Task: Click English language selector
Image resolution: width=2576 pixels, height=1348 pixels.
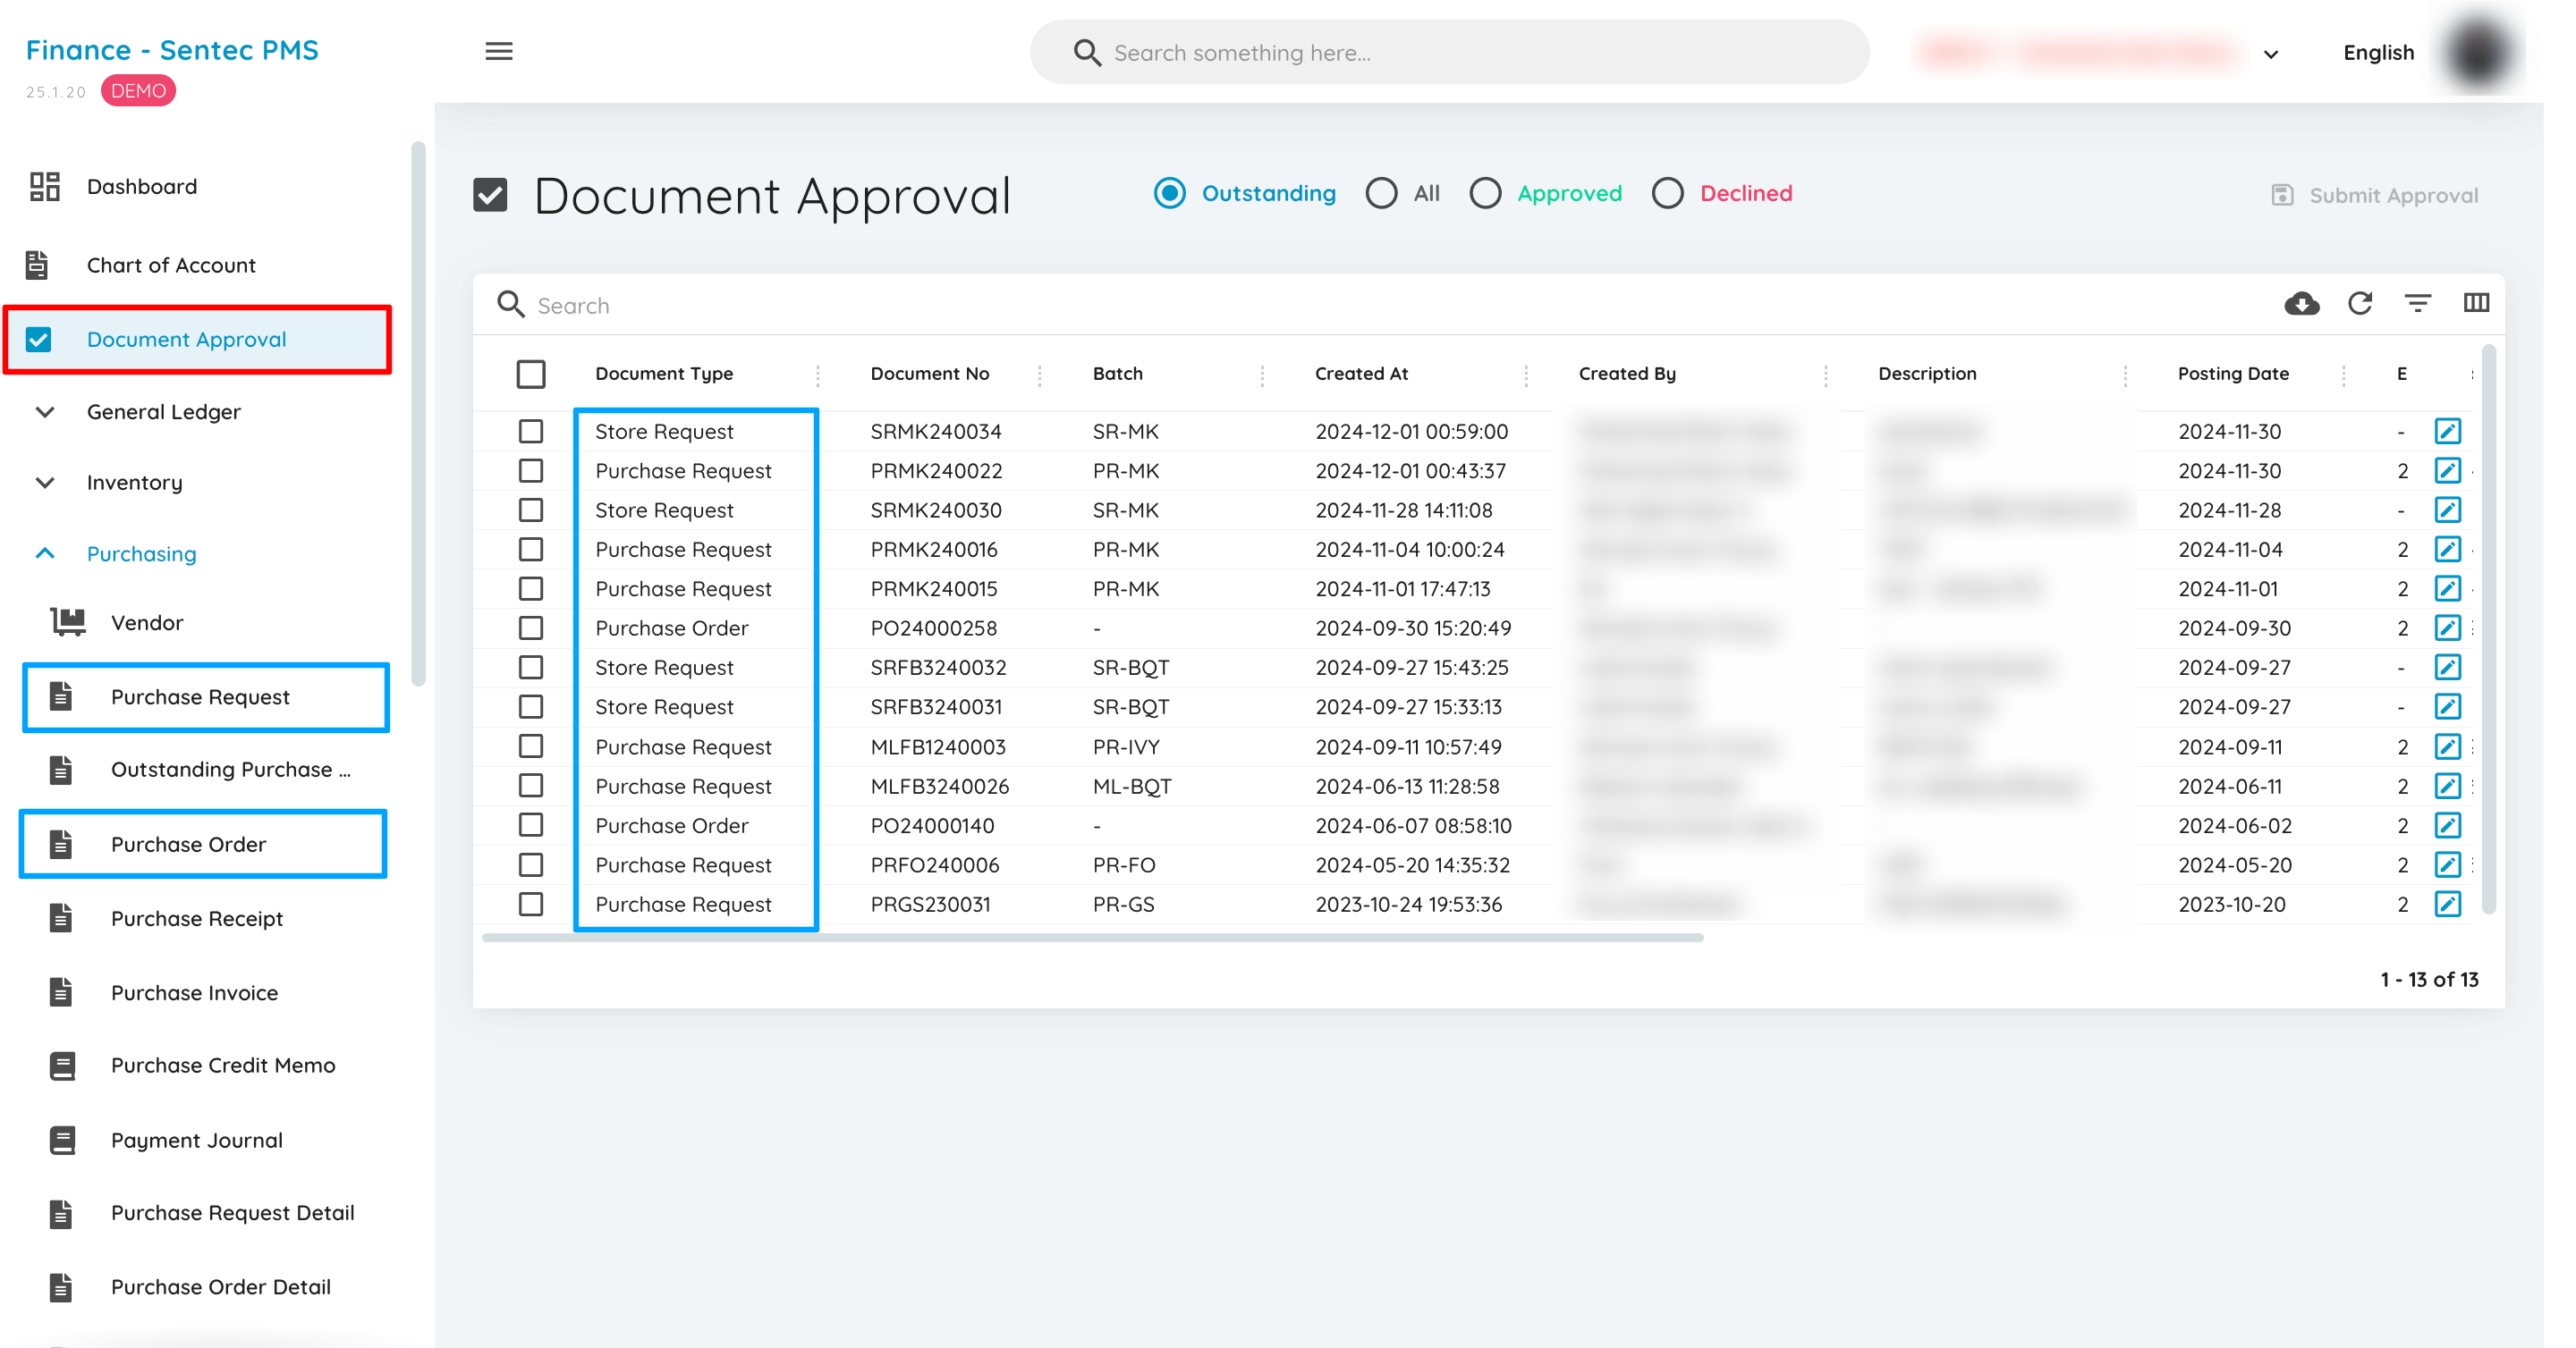Action: (2378, 53)
